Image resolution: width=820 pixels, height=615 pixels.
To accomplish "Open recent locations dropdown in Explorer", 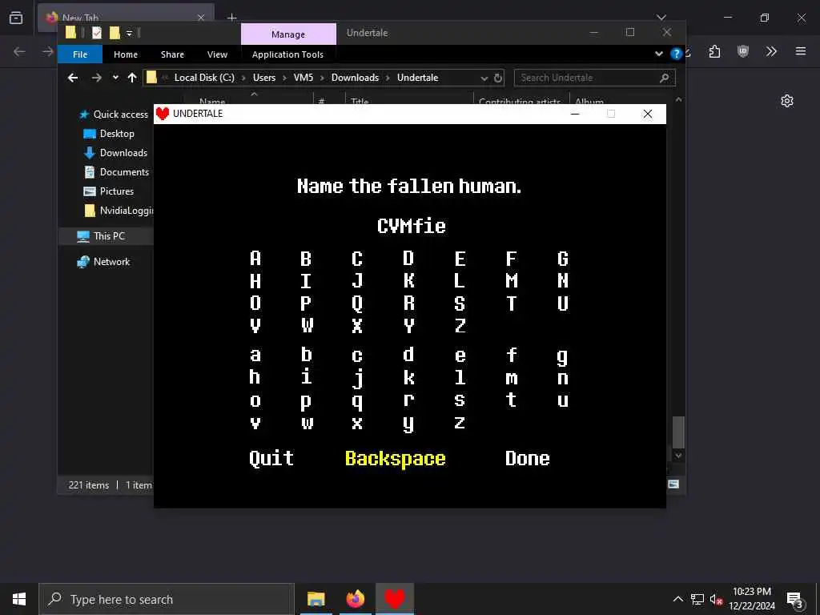I will 115,78.
